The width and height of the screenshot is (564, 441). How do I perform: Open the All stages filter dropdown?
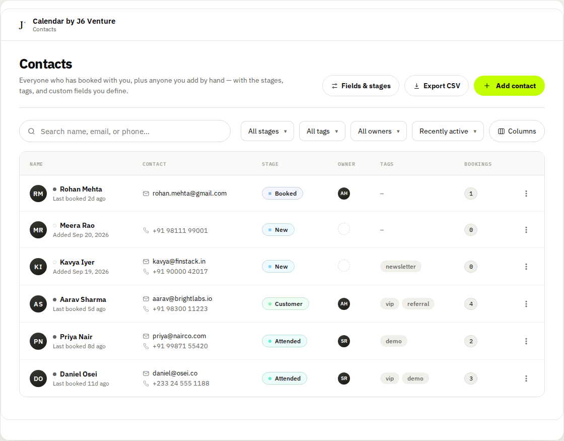pos(267,131)
